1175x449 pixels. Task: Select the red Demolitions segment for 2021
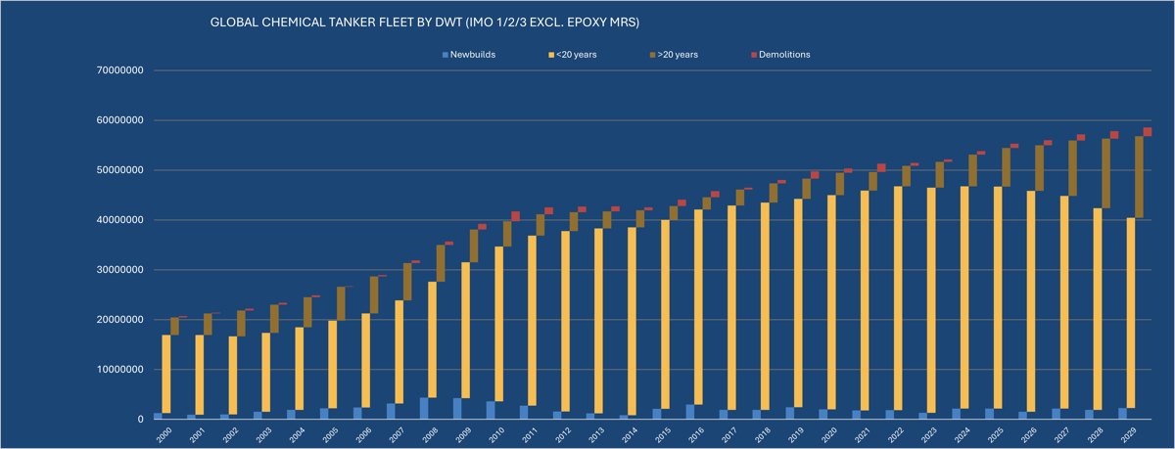point(881,168)
